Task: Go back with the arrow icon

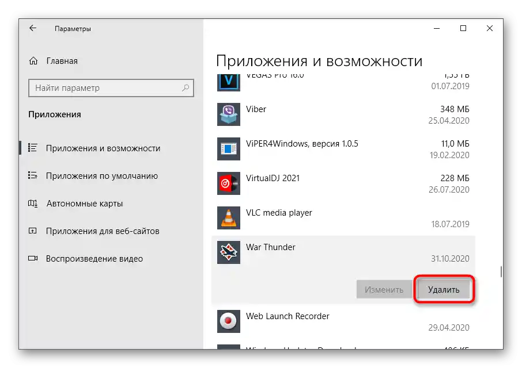Action: coord(33,28)
